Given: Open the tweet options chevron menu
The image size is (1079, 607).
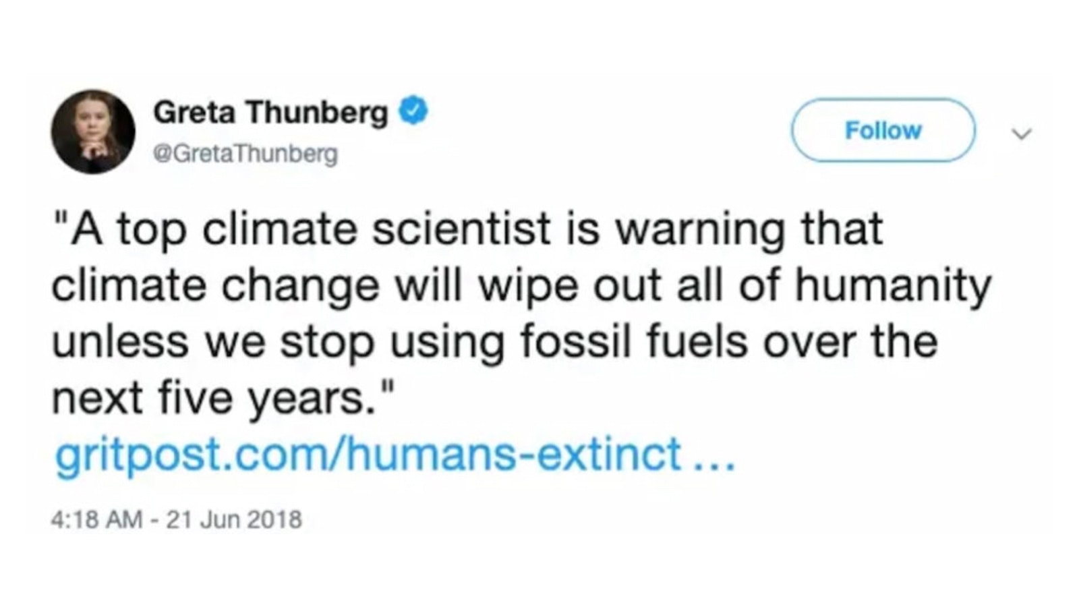Looking at the screenshot, I should coord(1022,134).
